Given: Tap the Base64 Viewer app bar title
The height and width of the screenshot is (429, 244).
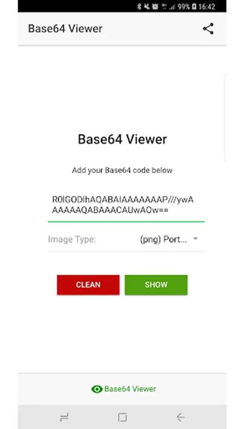Looking at the screenshot, I should tap(65, 29).
